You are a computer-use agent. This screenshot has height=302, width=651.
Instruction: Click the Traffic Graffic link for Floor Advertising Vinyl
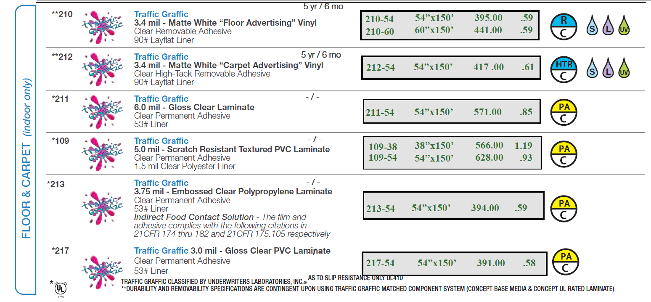(161, 14)
